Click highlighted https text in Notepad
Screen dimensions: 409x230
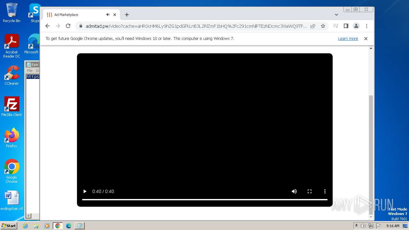(33, 77)
